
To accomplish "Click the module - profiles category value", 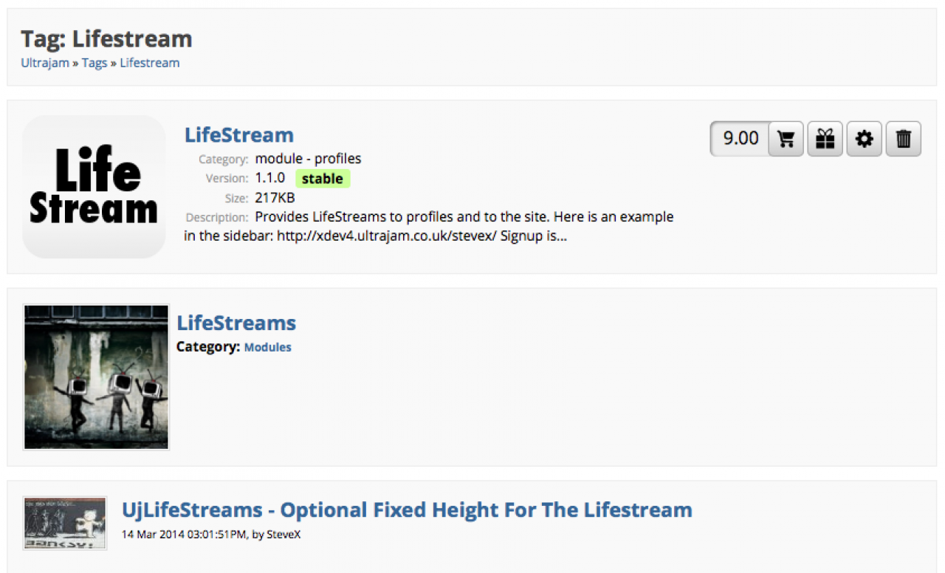I will point(308,159).
